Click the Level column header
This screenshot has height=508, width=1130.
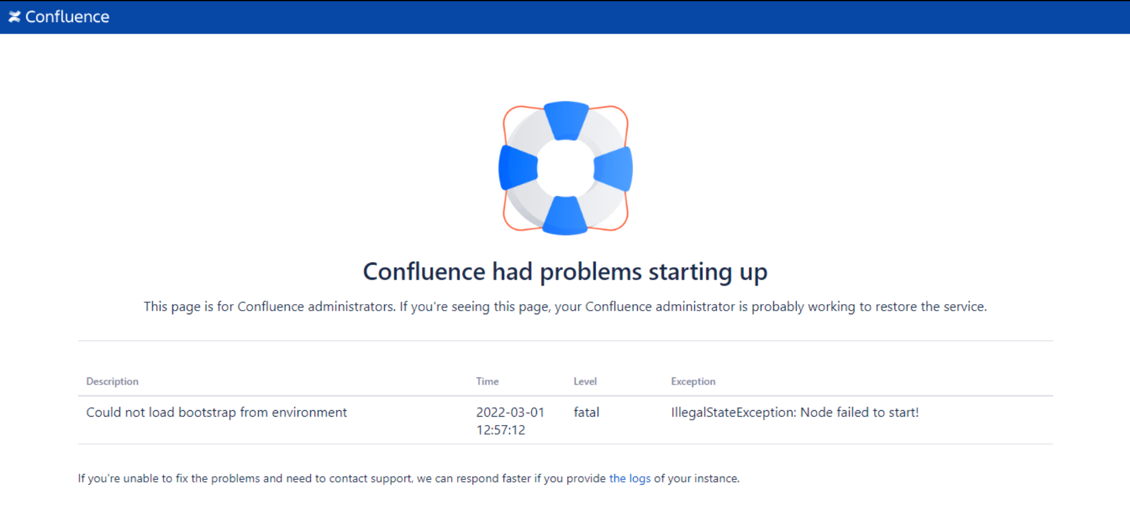click(585, 381)
